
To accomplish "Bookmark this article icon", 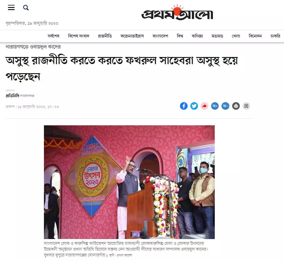I will (x=246, y=106).
